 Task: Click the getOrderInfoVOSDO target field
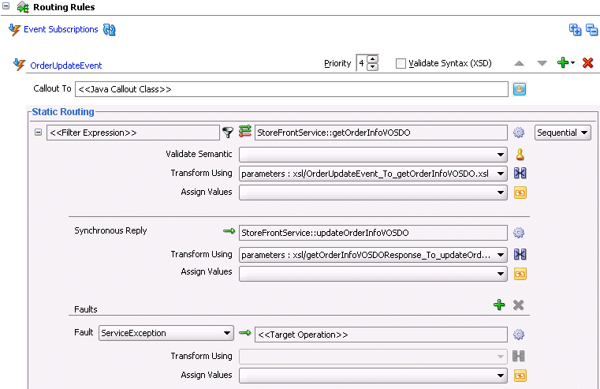click(x=381, y=133)
